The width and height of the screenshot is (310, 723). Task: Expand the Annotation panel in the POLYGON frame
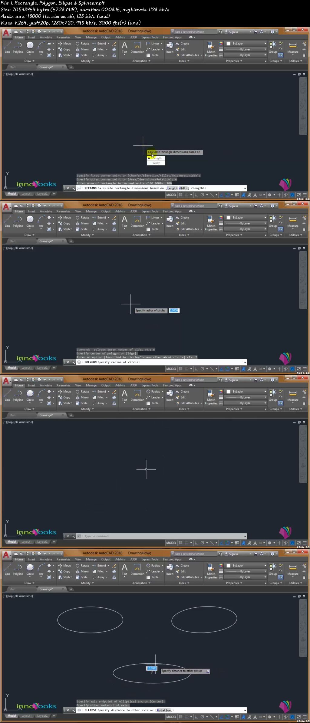tap(141, 235)
